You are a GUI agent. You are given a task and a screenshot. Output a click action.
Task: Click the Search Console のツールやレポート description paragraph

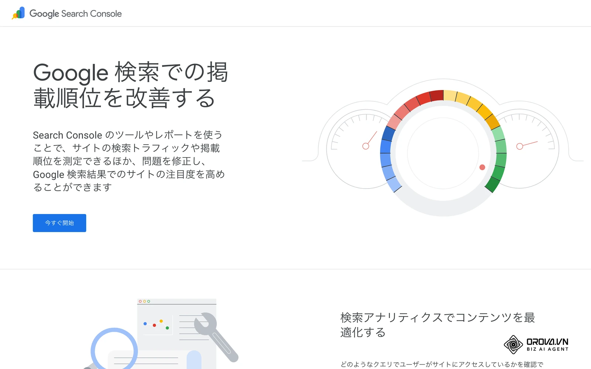click(129, 161)
